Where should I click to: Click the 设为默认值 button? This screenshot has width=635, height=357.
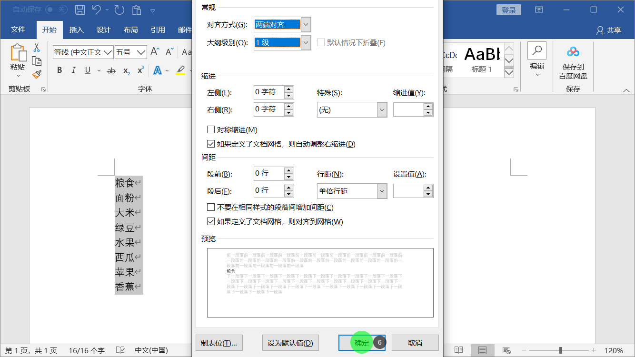290,343
